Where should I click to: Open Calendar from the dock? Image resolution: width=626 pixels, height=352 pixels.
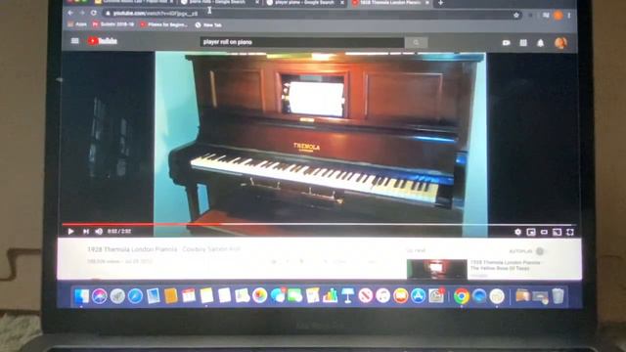point(189,296)
